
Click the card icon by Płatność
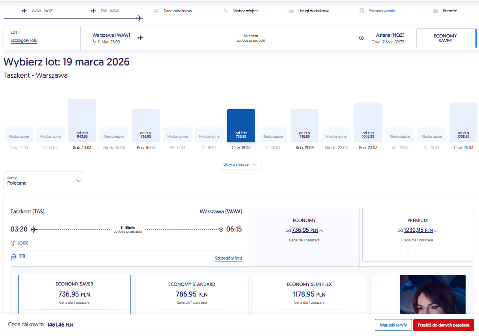(436, 11)
